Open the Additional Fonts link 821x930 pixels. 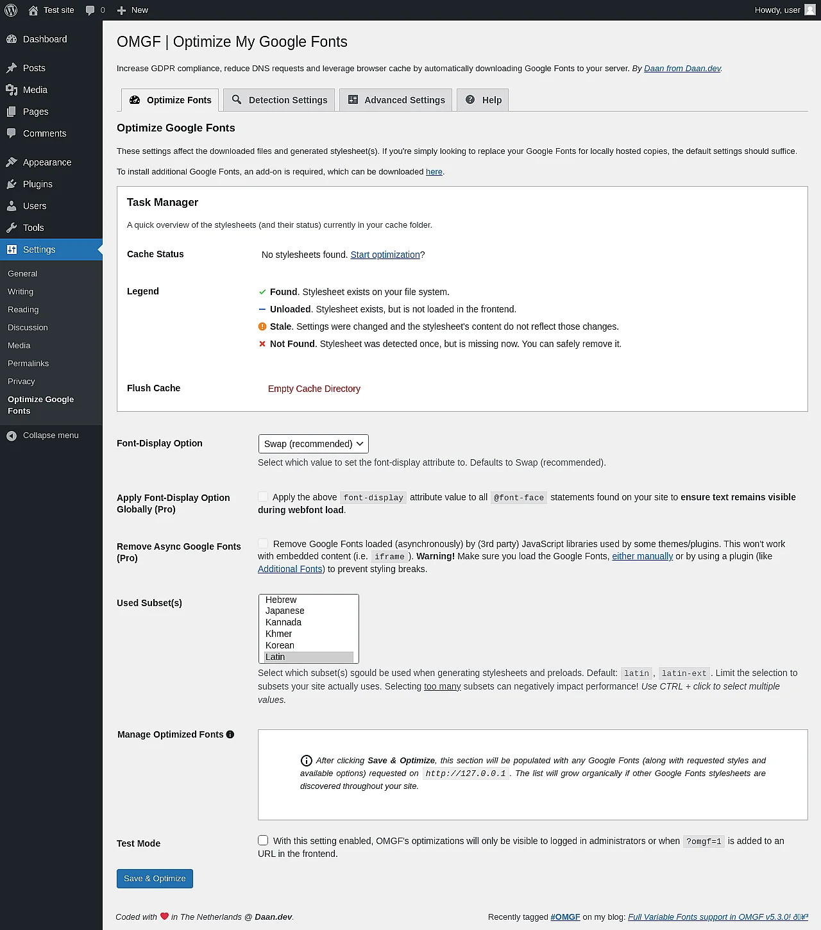point(290,569)
